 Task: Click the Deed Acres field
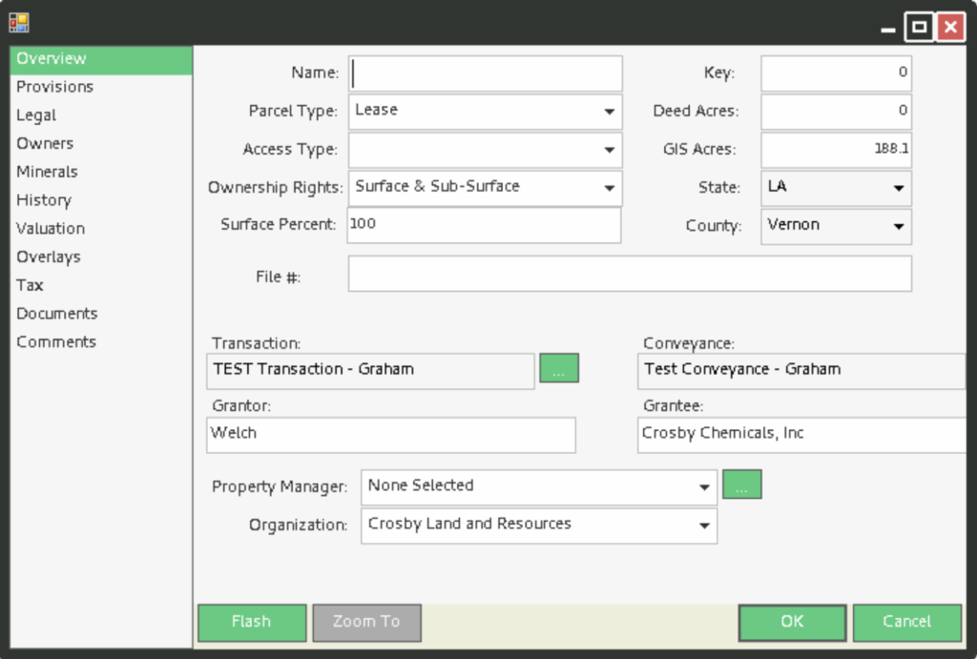point(836,112)
